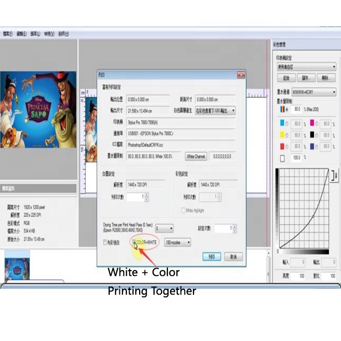Click the Stylus Pro 7880/7890(A) printer field
Screen dimensions: 341x341
click(x=181, y=123)
